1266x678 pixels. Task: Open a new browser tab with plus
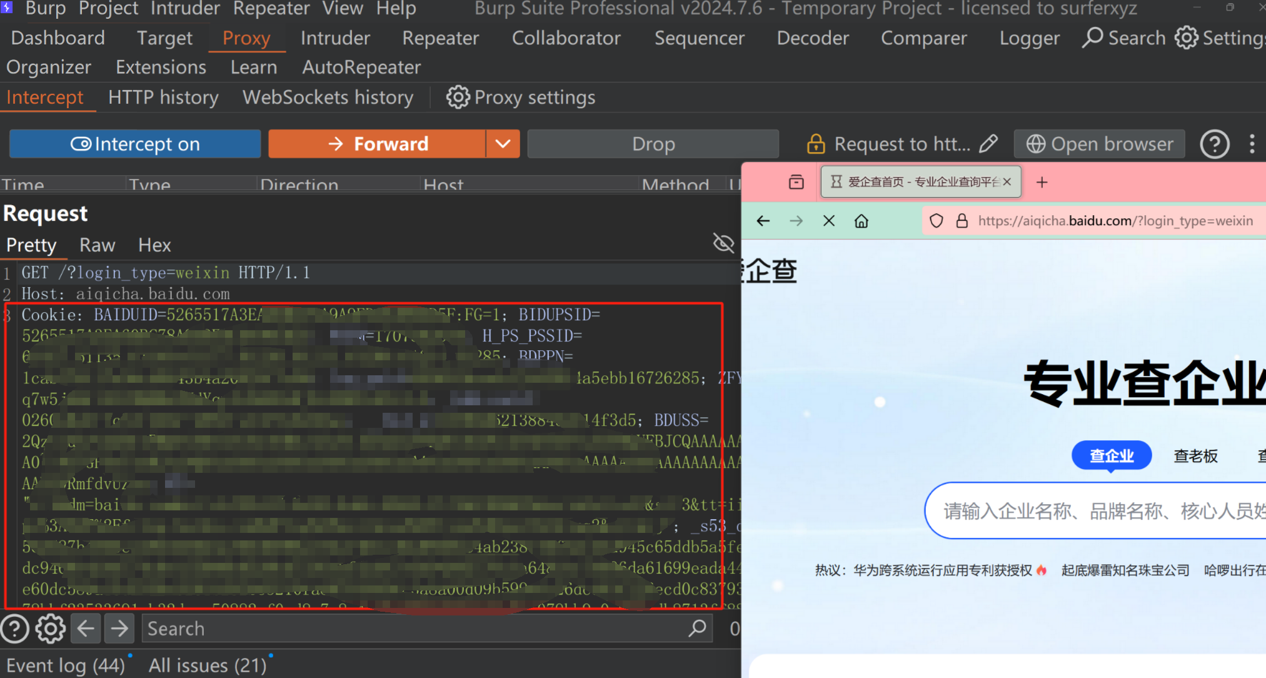coord(1042,182)
